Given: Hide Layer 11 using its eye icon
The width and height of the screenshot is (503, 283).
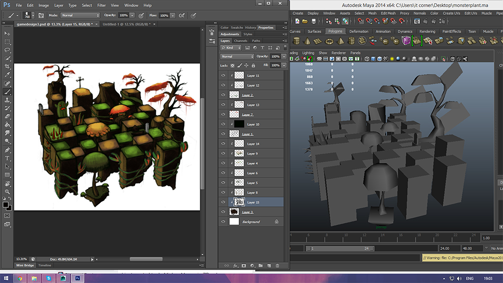Looking at the screenshot, I should tap(224, 75).
